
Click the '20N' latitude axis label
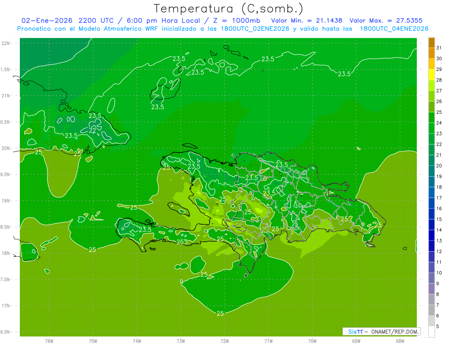tap(6, 148)
